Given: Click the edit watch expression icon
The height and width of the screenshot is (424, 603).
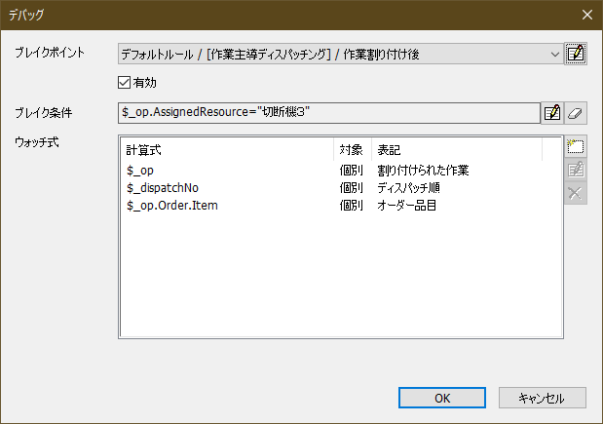Looking at the screenshot, I should click(x=576, y=170).
